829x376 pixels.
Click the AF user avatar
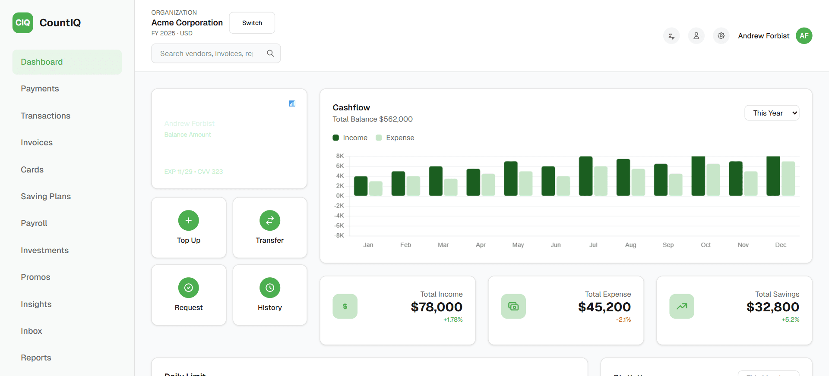click(804, 36)
